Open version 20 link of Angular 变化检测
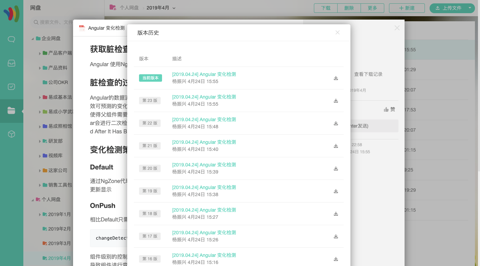The width and height of the screenshot is (480, 266). 204,165
